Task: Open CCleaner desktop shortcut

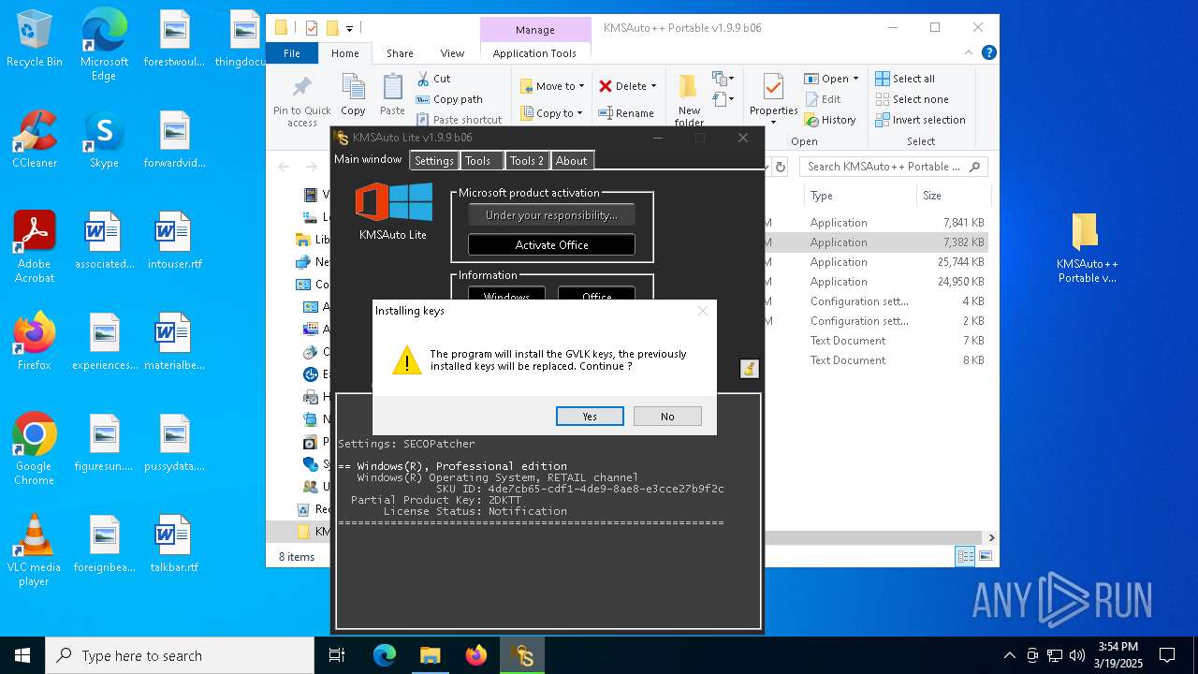Action: (x=35, y=139)
